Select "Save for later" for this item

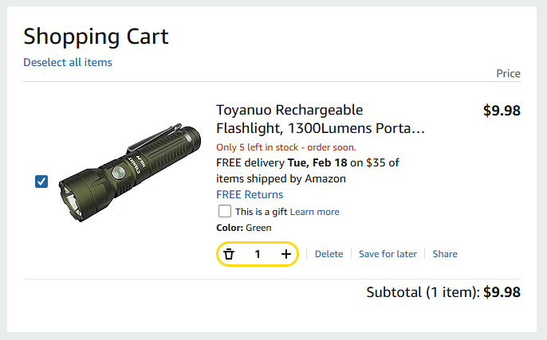pyautogui.click(x=388, y=254)
